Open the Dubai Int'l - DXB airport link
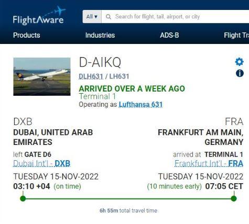The image size is (249, 224). pos(41,164)
